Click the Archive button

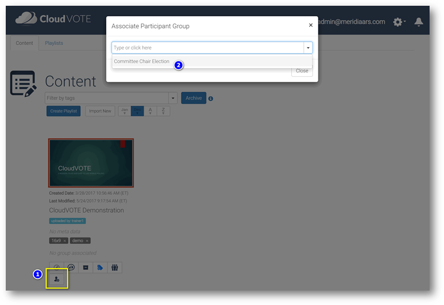click(194, 98)
